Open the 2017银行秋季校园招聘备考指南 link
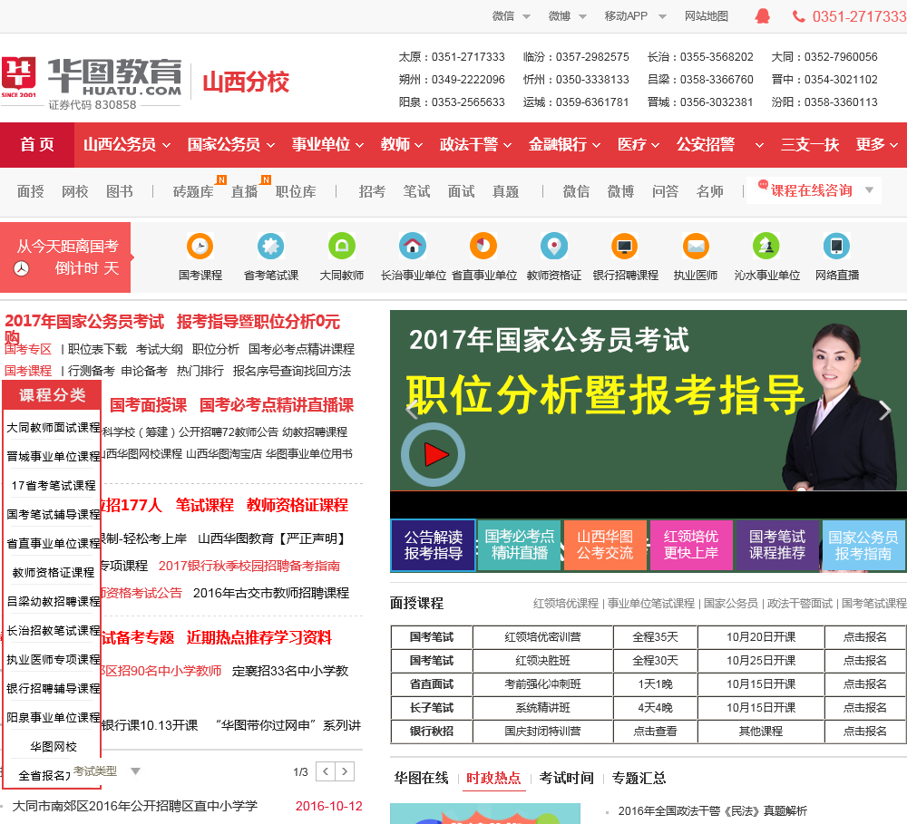Viewport: 907px width, 824px height. [249, 566]
